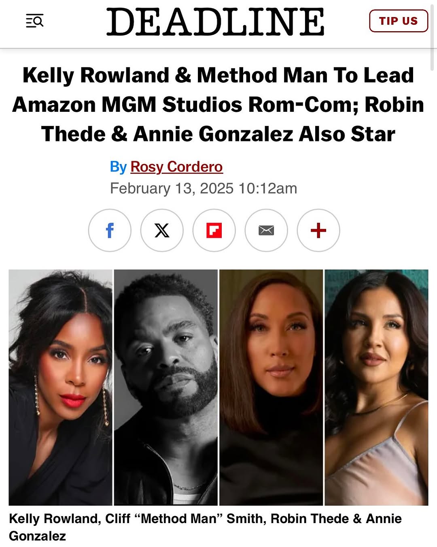Viewport: 437px width, 547px height.
Task: Click the Annie Gonzalez photo
Action: pyautogui.click(x=376, y=387)
